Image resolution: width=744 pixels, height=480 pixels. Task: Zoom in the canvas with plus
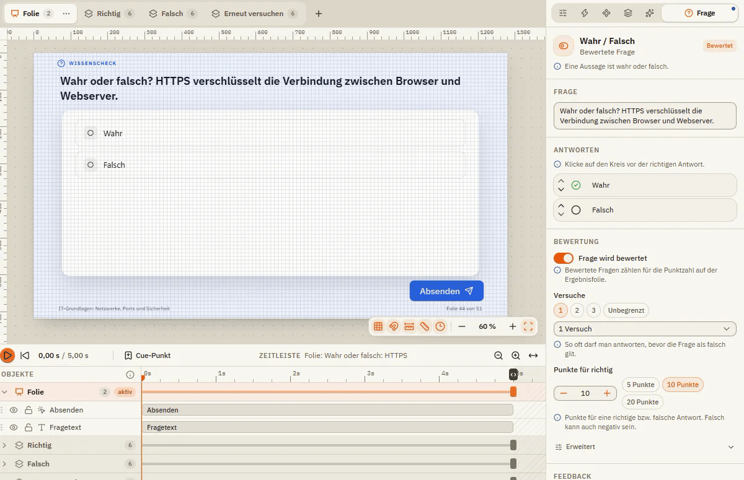(513, 326)
